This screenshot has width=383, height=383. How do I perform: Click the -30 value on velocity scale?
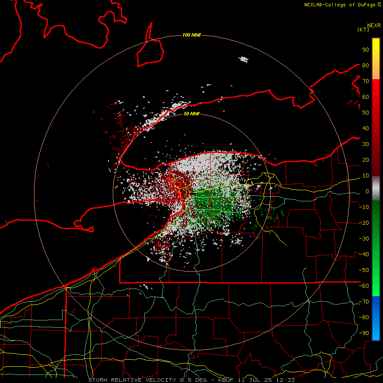coord(364,239)
